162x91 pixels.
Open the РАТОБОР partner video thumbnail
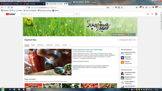click(33, 86)
